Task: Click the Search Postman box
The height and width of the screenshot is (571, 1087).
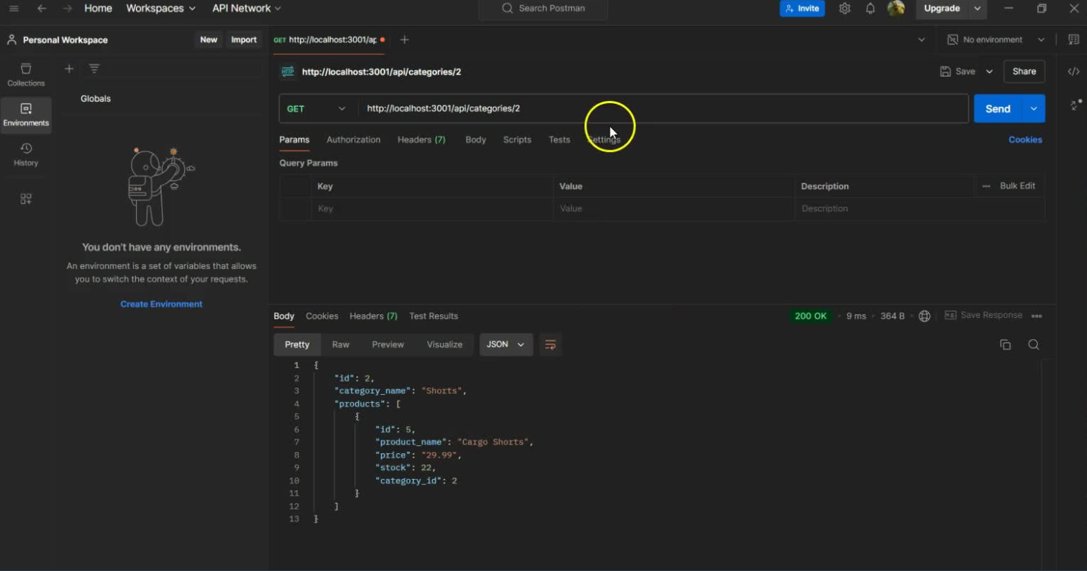Action: (x=543, y=9)
